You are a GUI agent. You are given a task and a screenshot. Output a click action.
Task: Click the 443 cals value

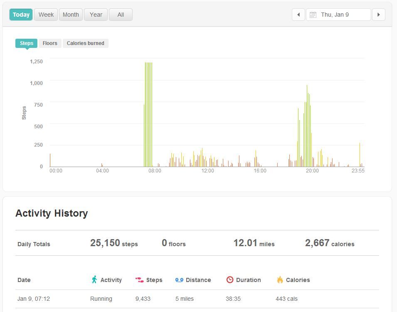(286, 299)
